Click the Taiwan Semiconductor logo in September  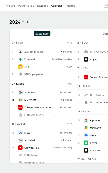pos(20,107)
